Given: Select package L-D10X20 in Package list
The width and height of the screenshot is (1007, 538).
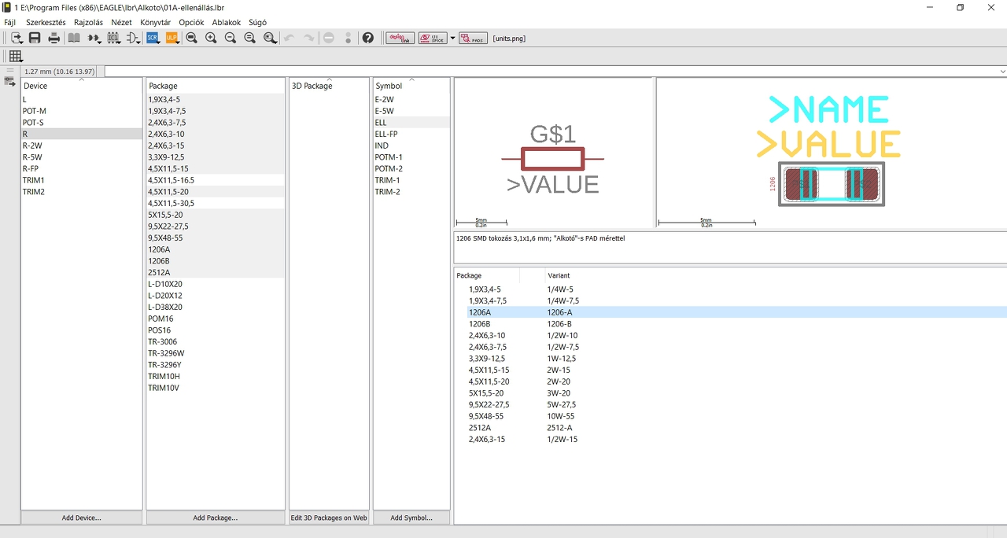Looking at the screenshot, I should tap(216, 284).
